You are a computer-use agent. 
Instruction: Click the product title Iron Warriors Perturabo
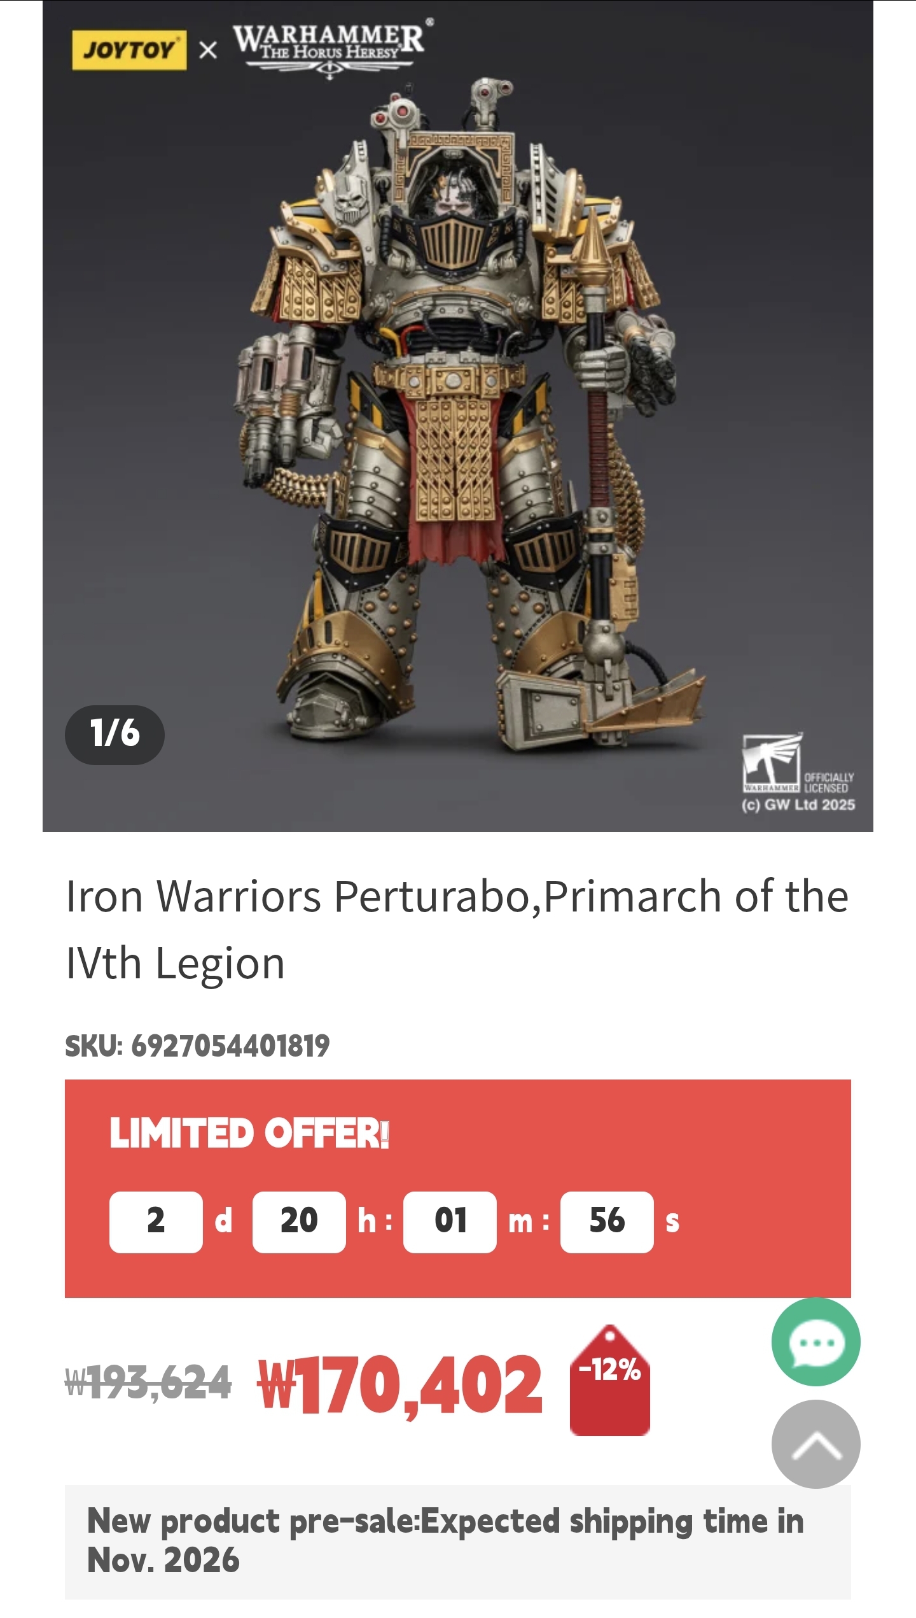coord(457,929)
